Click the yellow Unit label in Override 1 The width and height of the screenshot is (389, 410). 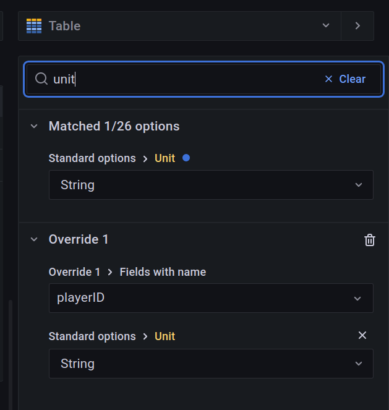[x=165, y=336]
